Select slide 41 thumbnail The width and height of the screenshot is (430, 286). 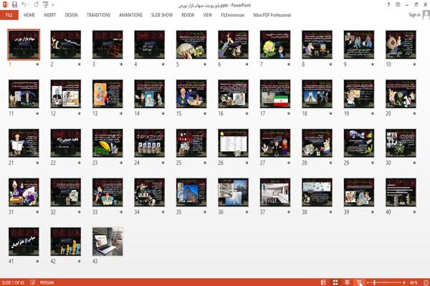click(x=24, y=242)
